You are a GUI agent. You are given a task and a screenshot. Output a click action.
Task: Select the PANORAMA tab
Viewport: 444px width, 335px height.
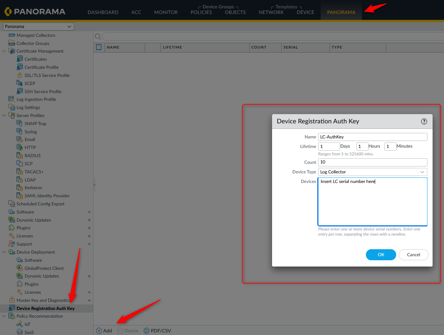(x=341, y=12)
